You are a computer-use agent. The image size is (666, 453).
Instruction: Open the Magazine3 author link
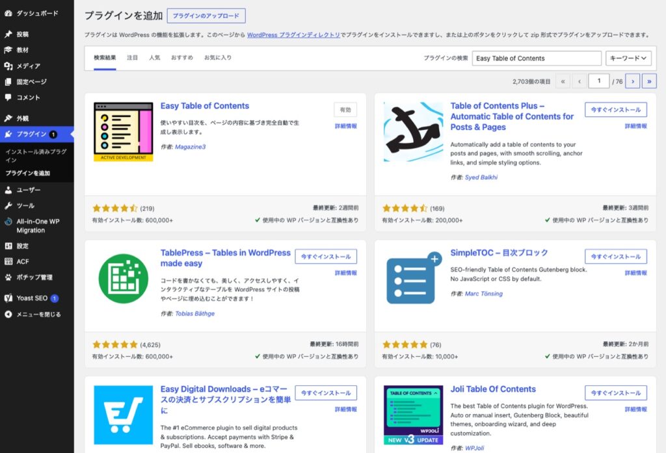[191, 147]
